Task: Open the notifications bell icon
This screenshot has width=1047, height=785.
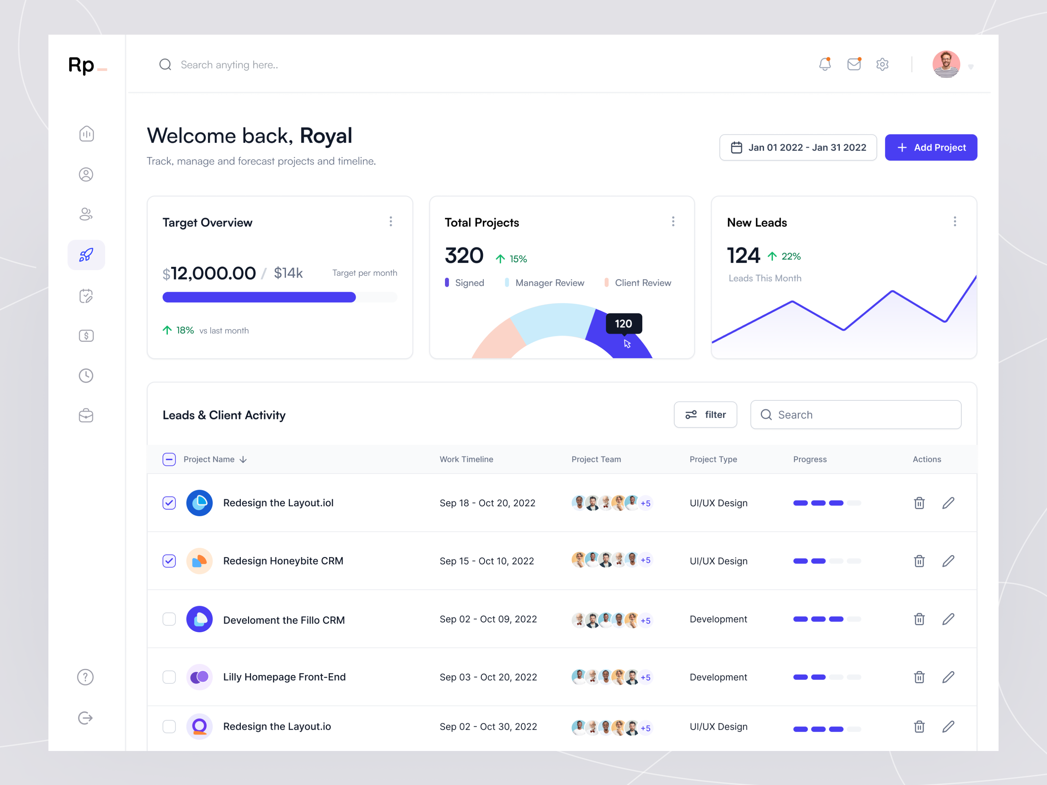Action: [x=825, y=64]
